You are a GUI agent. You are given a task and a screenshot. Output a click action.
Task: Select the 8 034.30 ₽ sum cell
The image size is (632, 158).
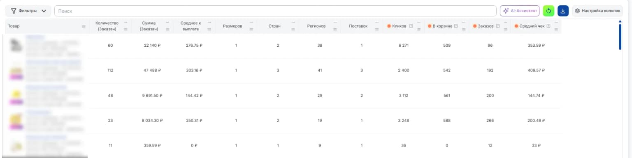(x=152, y=121)
